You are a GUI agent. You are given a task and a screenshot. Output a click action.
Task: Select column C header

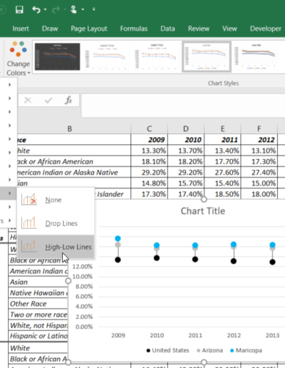click(149, 128)
